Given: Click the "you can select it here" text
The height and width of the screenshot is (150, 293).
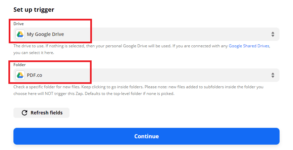Looking at the screenshot, I should click(x=34, y=53).
